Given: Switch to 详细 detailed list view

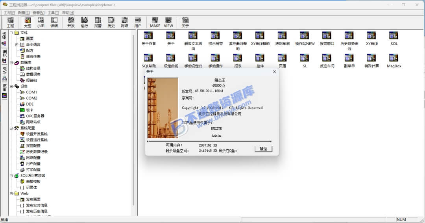Looking at the screenshot, I should 54,22.
